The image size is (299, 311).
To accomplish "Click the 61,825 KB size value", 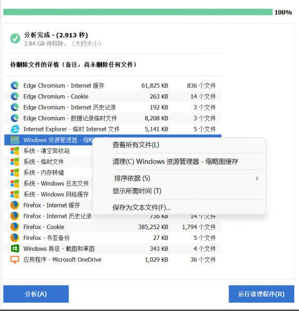I will (154, 86).
